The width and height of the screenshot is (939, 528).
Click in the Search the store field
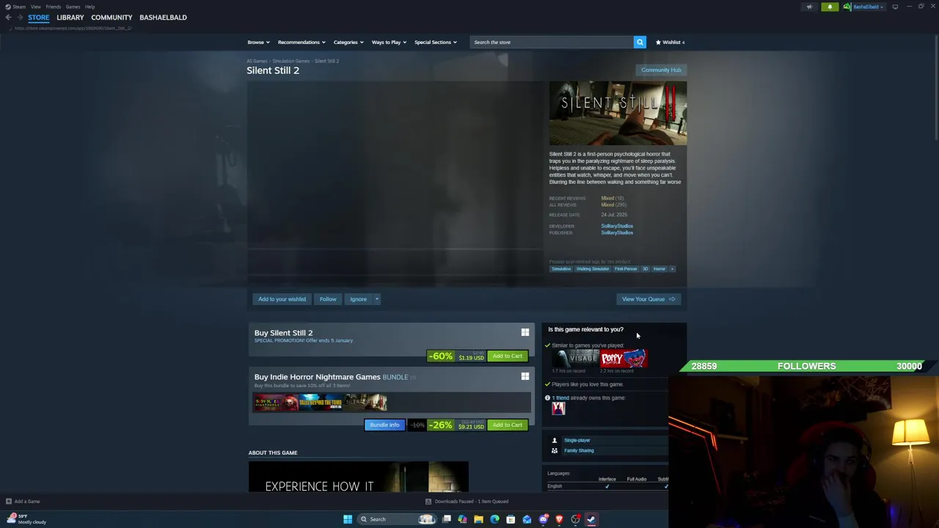click(x=552, y=42)
